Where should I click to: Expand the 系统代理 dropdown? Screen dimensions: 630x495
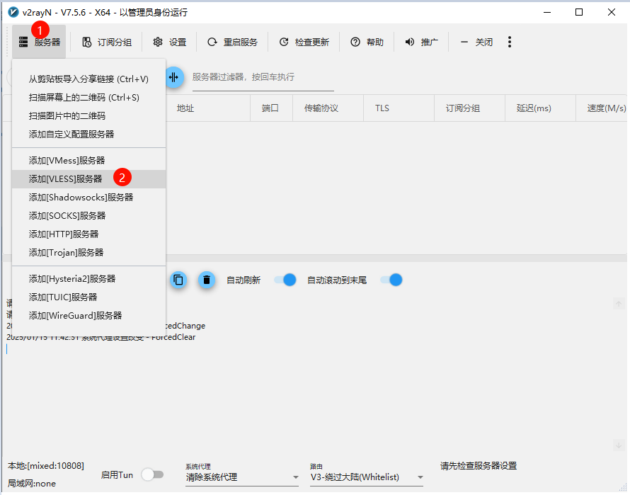(242, 477)
